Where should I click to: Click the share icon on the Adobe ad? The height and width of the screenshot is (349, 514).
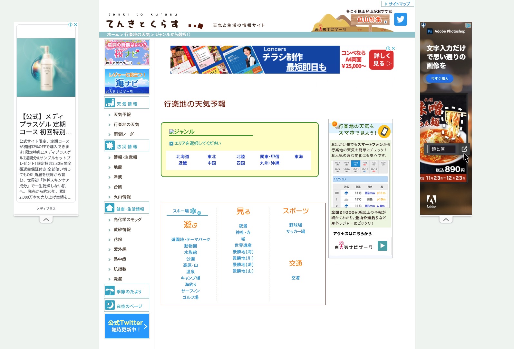pos(464,149)
